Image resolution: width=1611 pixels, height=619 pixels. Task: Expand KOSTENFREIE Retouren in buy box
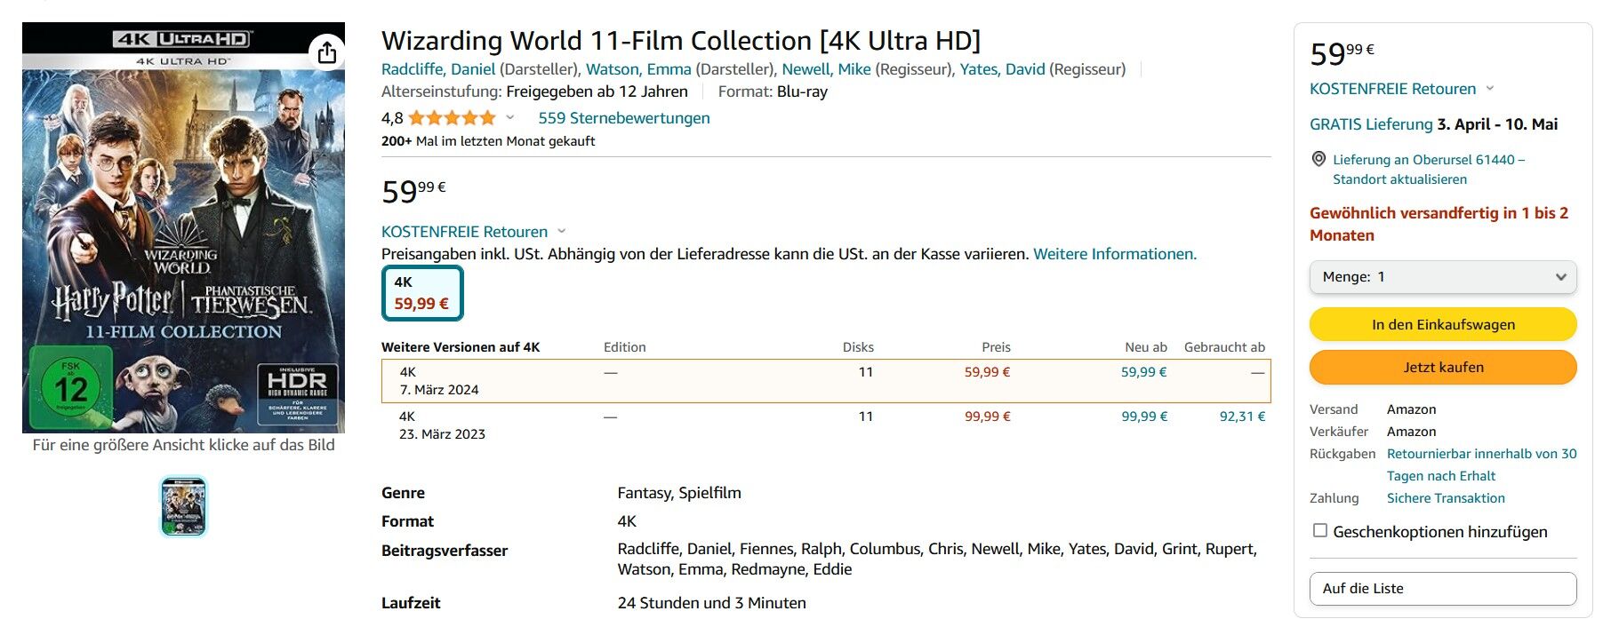pos(1401,89)
